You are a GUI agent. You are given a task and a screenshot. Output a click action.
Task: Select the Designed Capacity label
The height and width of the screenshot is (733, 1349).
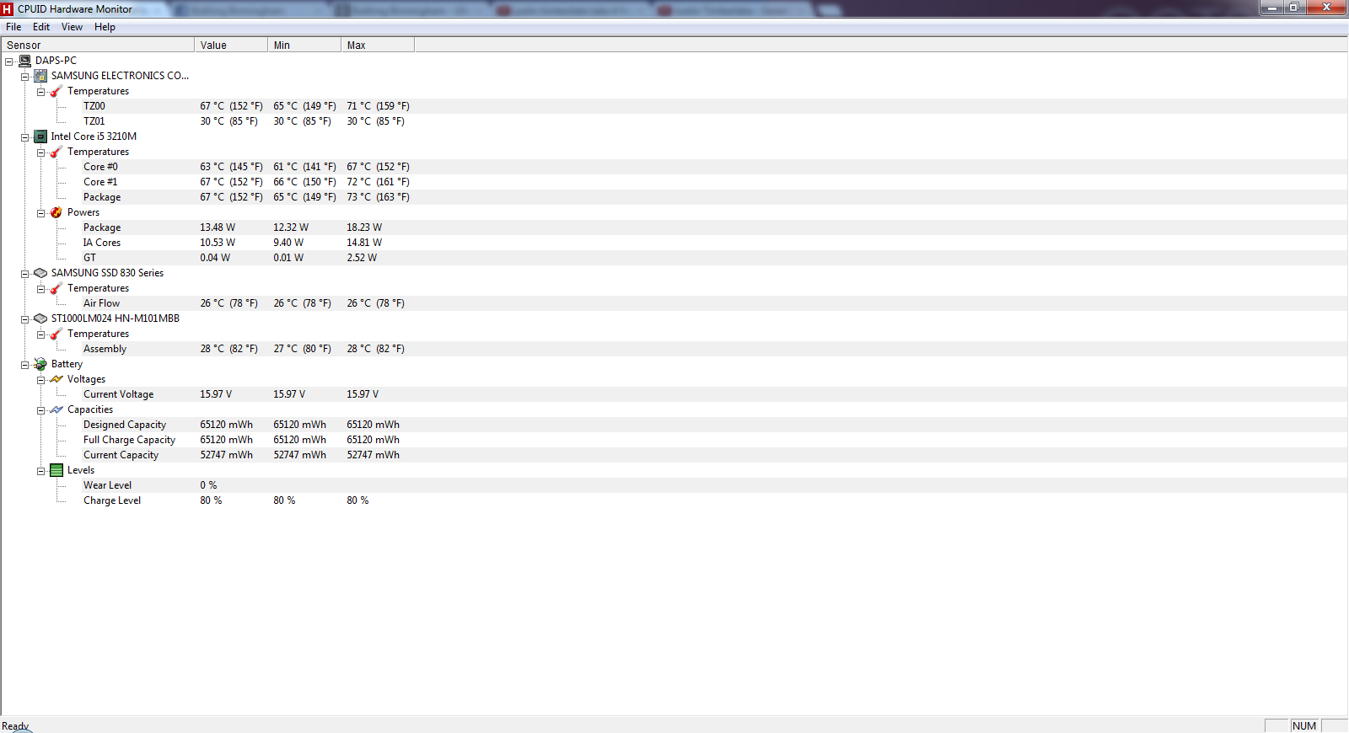tap(125, 425)
